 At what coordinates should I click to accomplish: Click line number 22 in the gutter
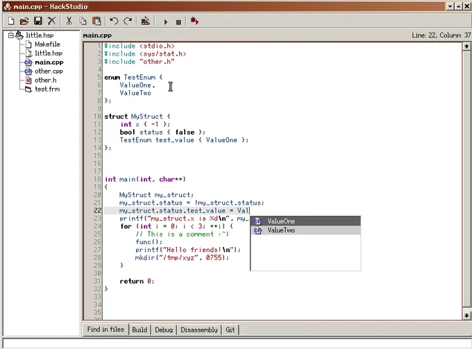pos(97,211)
